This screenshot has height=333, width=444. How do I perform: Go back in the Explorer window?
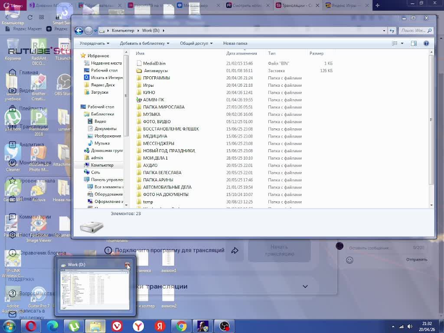(x=79, y=30)
